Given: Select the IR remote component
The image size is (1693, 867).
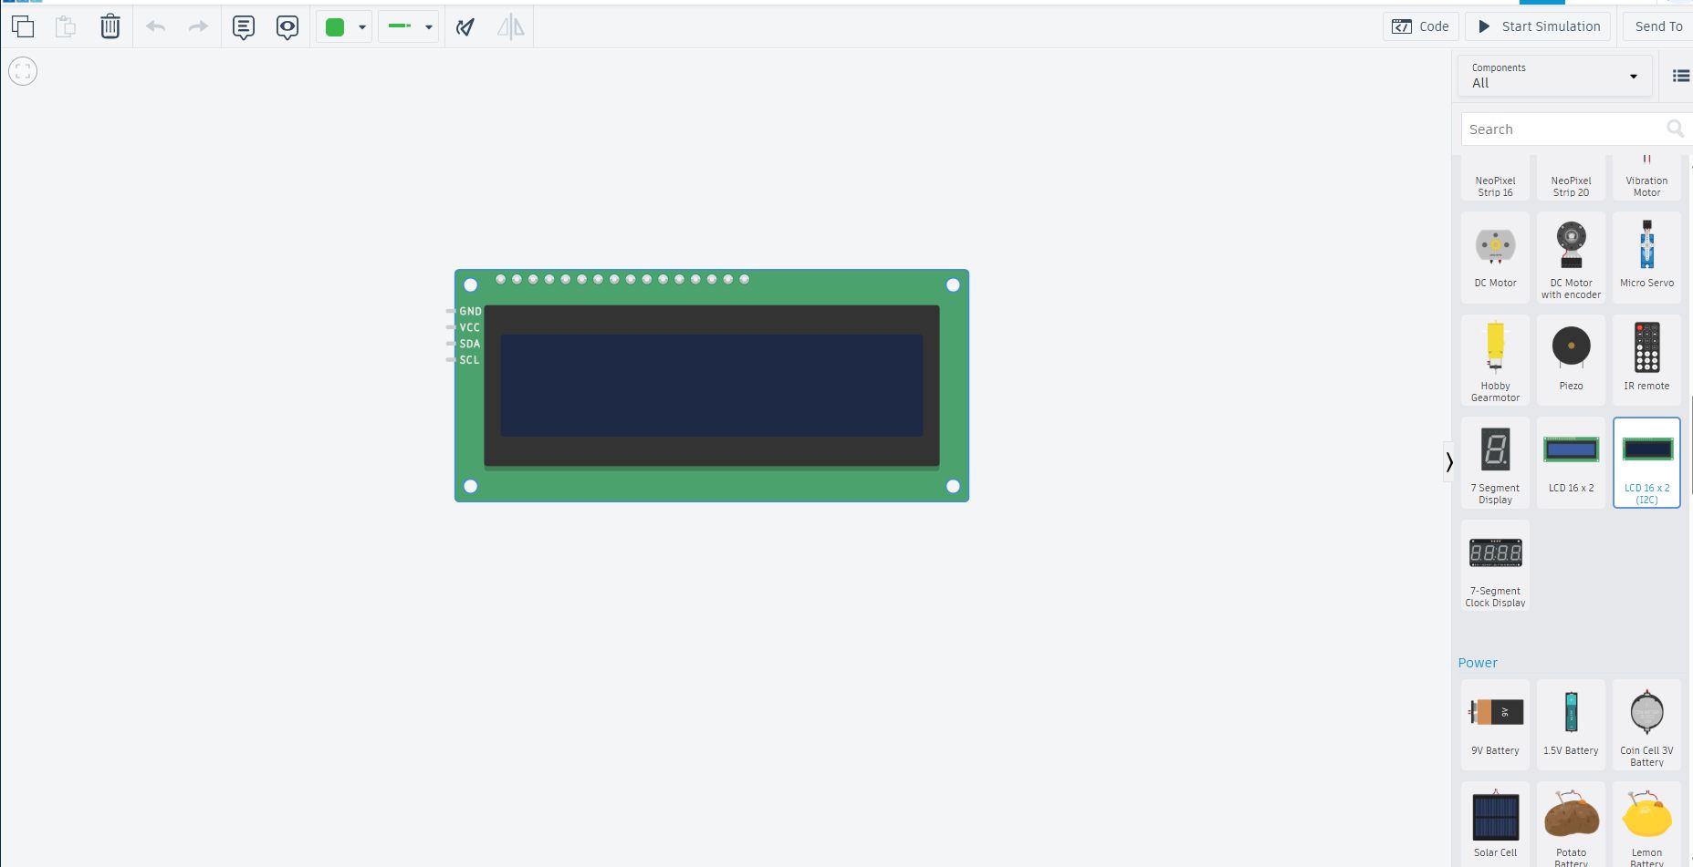Looking at the screenshot, I should click(x=1646, y=360).
